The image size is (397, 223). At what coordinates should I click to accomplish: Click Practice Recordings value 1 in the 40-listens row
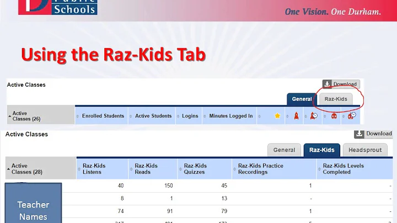tap(310, 186)
